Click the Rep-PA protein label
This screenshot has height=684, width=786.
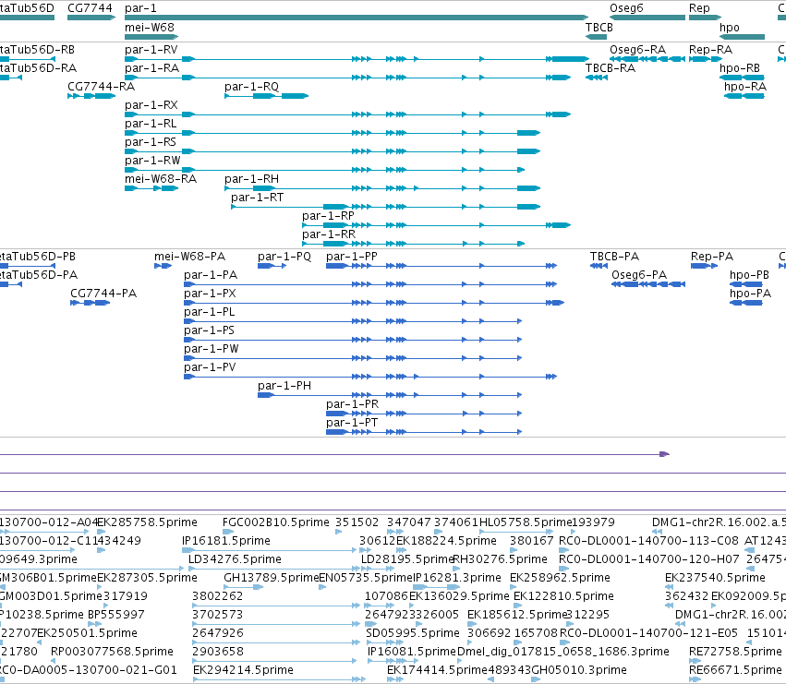click(x=712, y=257)
